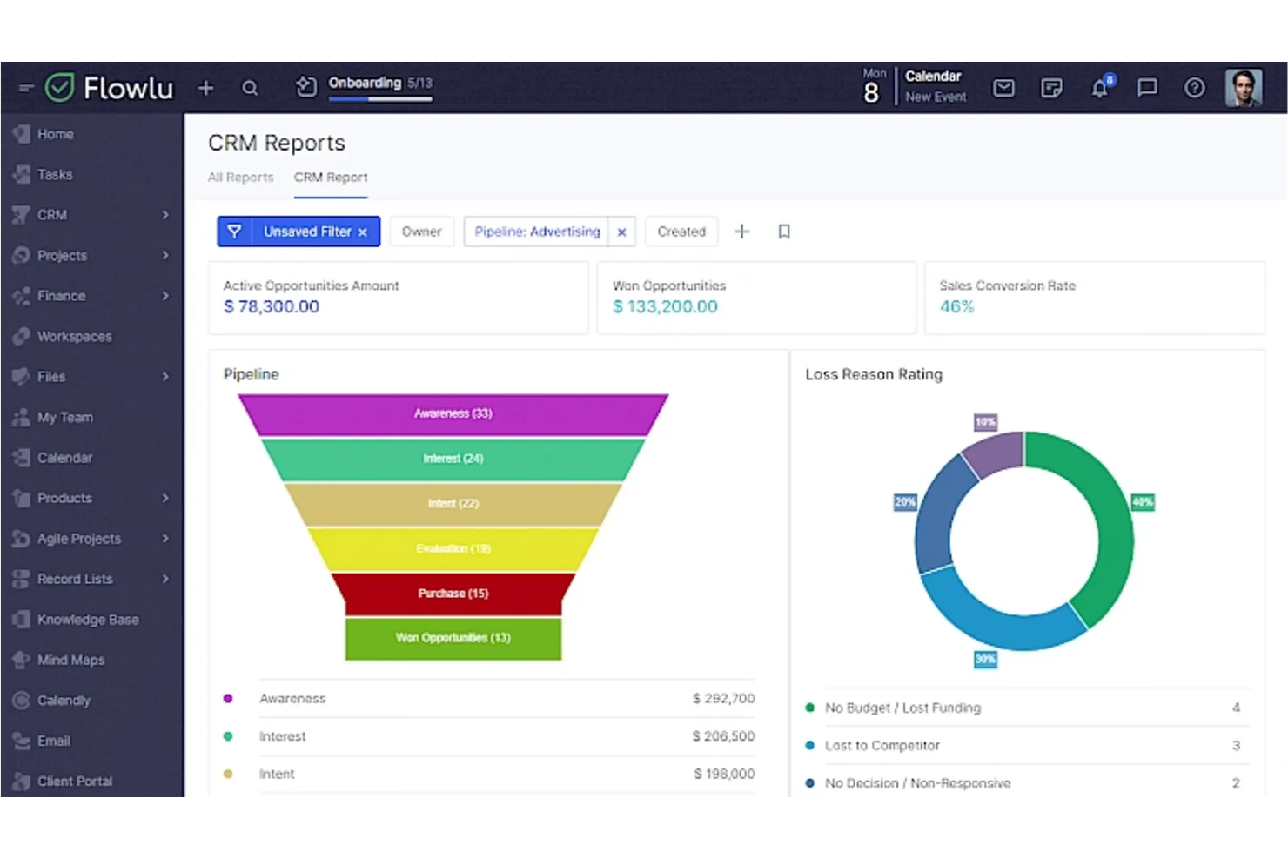Dismiss the Unsaved Filter chip

point(364,232)
